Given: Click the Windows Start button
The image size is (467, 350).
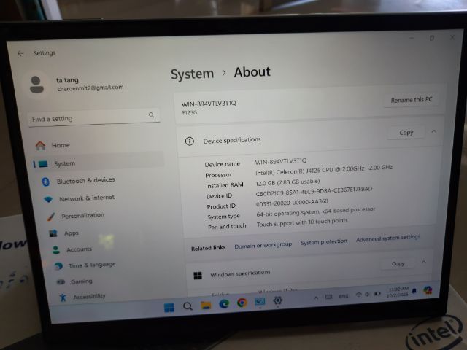Looking at the screenshot, I should coord(169,306).
